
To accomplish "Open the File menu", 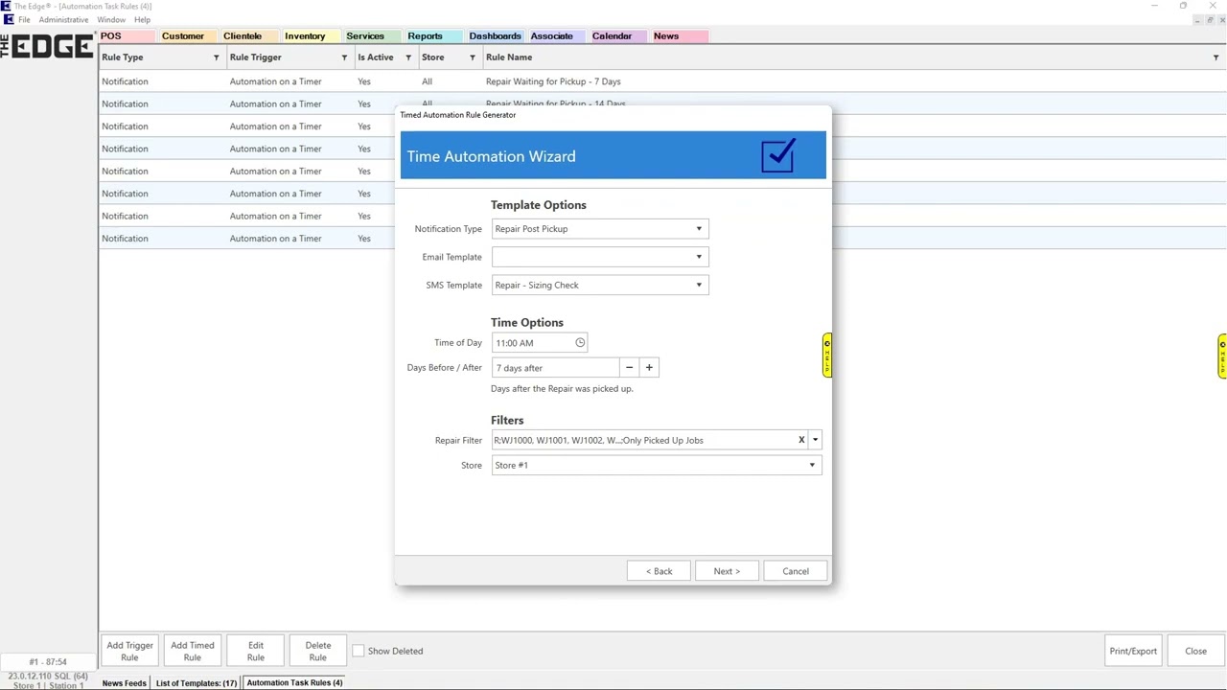I will point(24,19).
